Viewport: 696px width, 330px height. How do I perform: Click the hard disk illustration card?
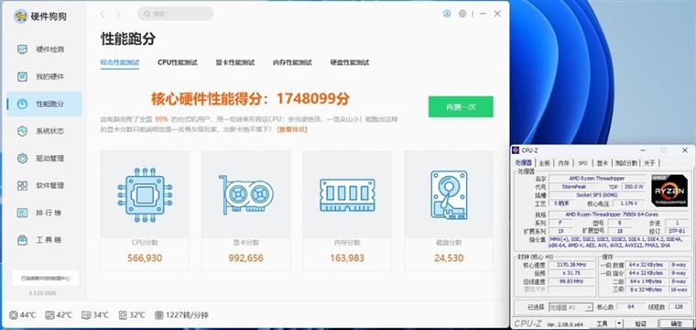[449, 194]
